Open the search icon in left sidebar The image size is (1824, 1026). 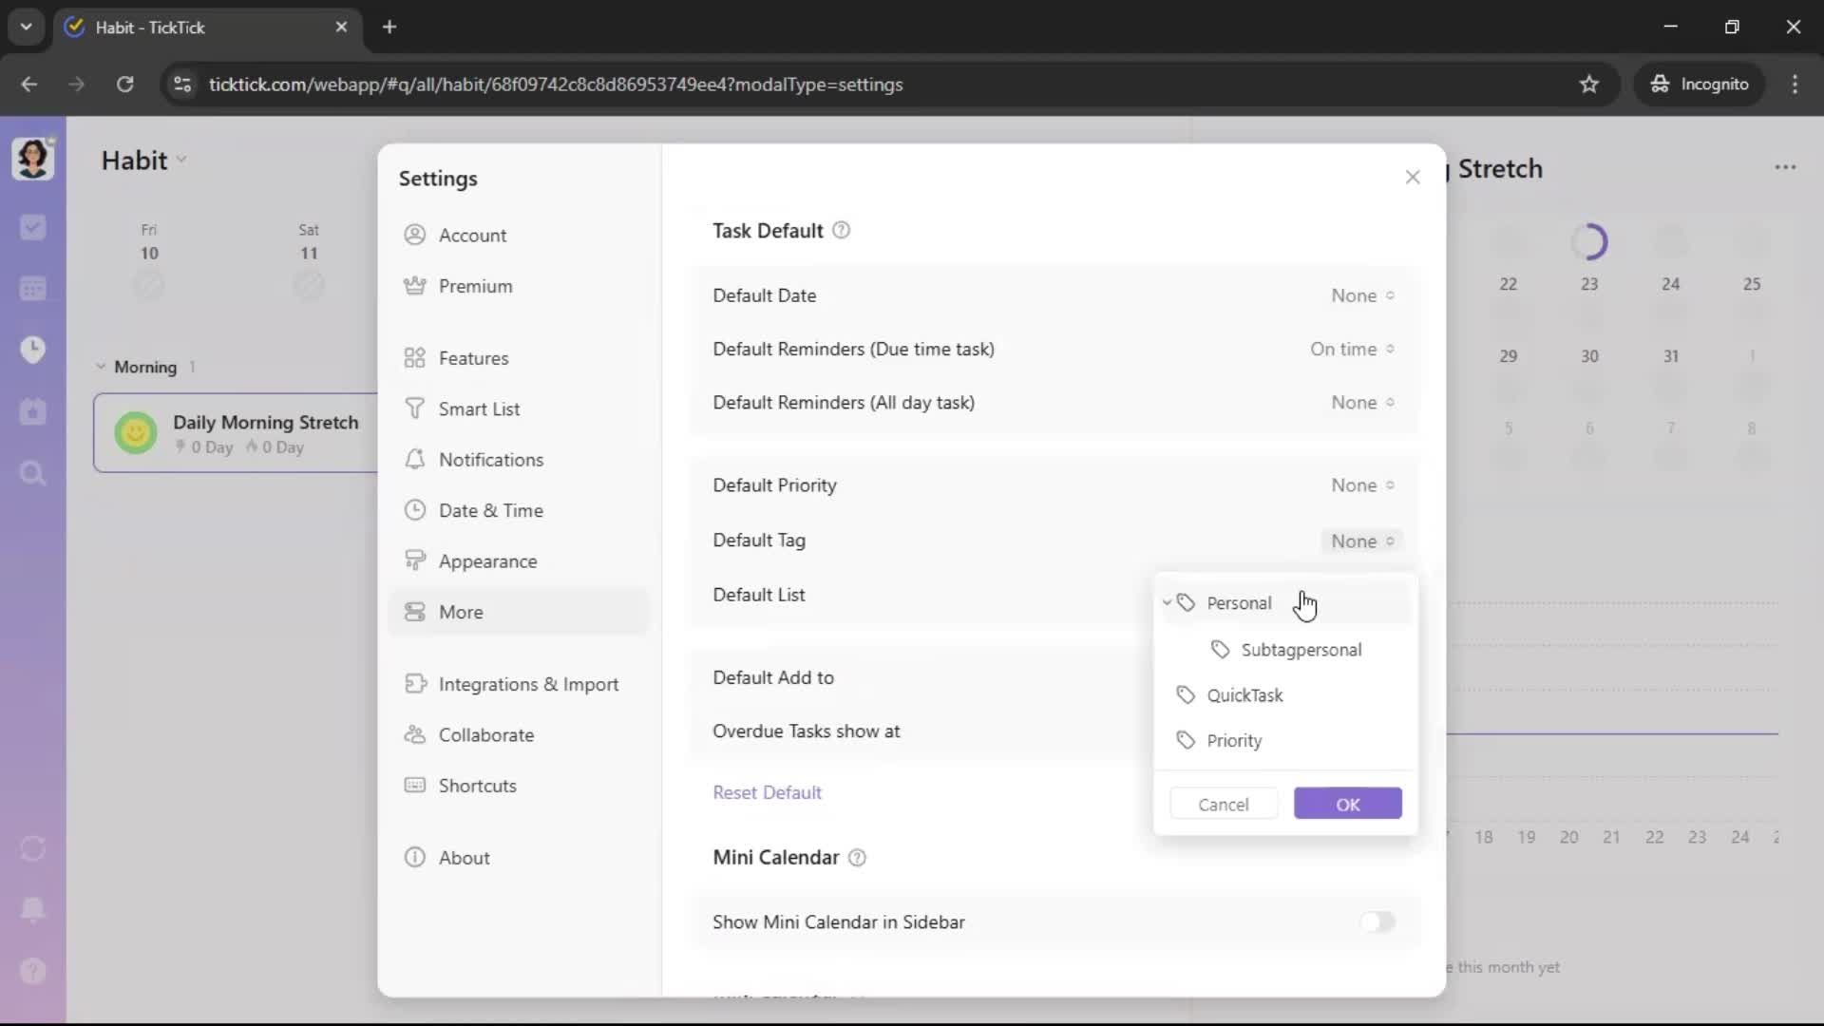point(32,473)
